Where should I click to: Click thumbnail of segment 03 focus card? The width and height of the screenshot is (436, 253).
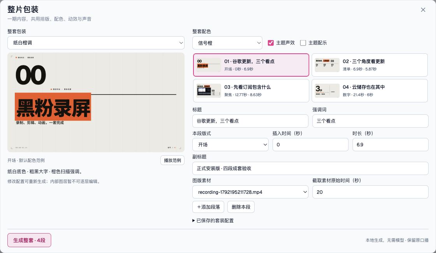pyautogui.click(x=209, y=91)
